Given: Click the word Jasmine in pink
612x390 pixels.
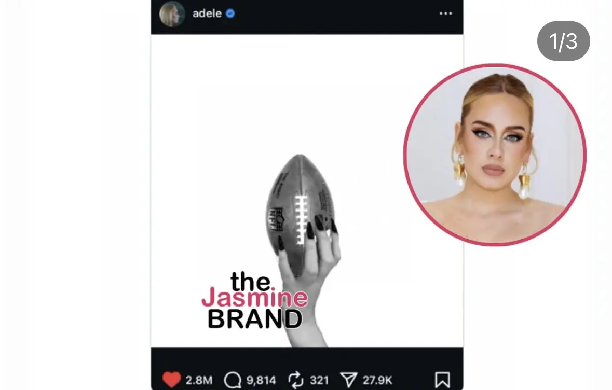Looking at the screenshot, I should 254,298.
